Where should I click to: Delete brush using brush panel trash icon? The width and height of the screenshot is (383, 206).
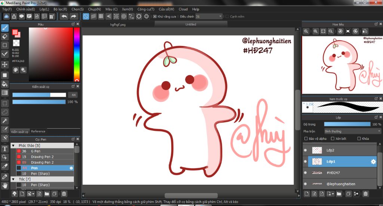coord(64,194)
